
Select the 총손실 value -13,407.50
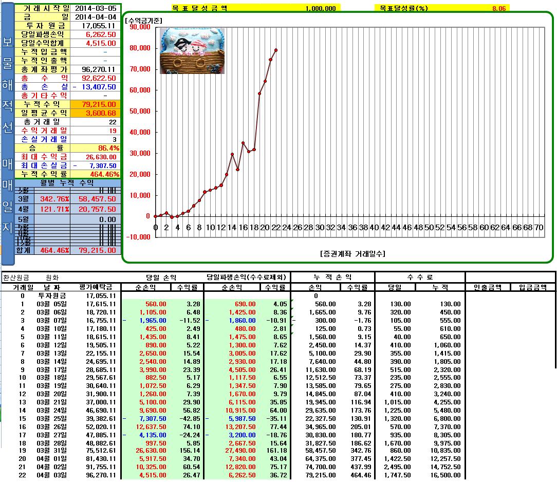point(96,87)
